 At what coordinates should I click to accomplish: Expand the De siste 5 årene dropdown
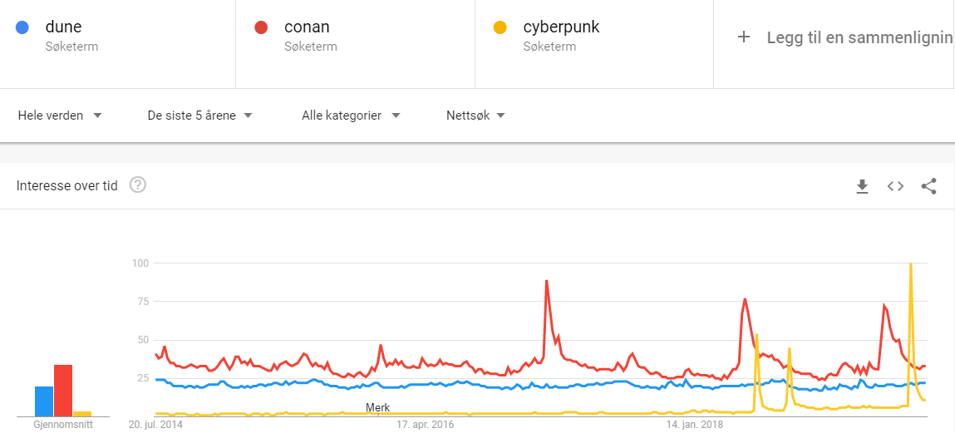[199, 115]
